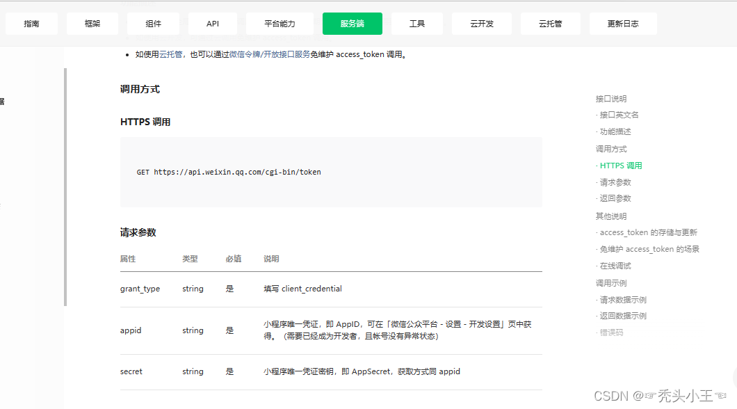Click the 请求参数 heading
Screen dimensions: 737x409
click(x=138, y=233)
